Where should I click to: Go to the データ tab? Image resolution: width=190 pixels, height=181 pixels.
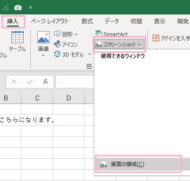(112, 21)
